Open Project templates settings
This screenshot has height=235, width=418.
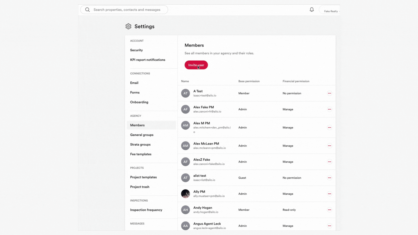143,177
